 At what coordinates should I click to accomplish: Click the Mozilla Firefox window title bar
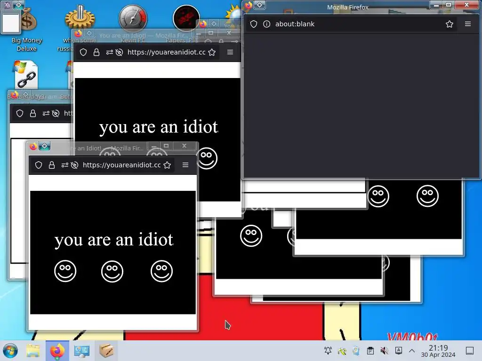point(348,7)
